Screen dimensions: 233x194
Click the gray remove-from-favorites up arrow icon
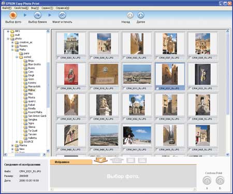pos(117,160)
